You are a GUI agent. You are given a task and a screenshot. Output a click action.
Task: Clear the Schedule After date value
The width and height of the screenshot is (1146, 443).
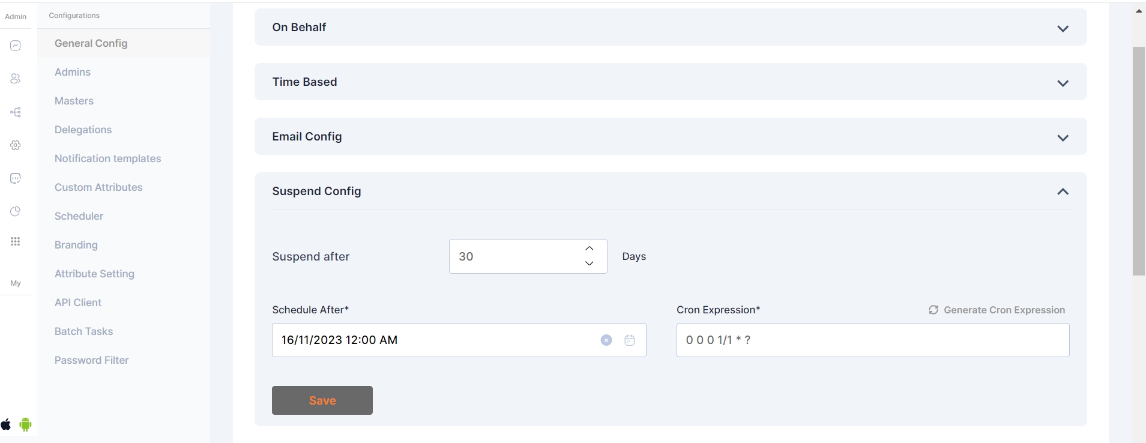(x=606, y=340)
